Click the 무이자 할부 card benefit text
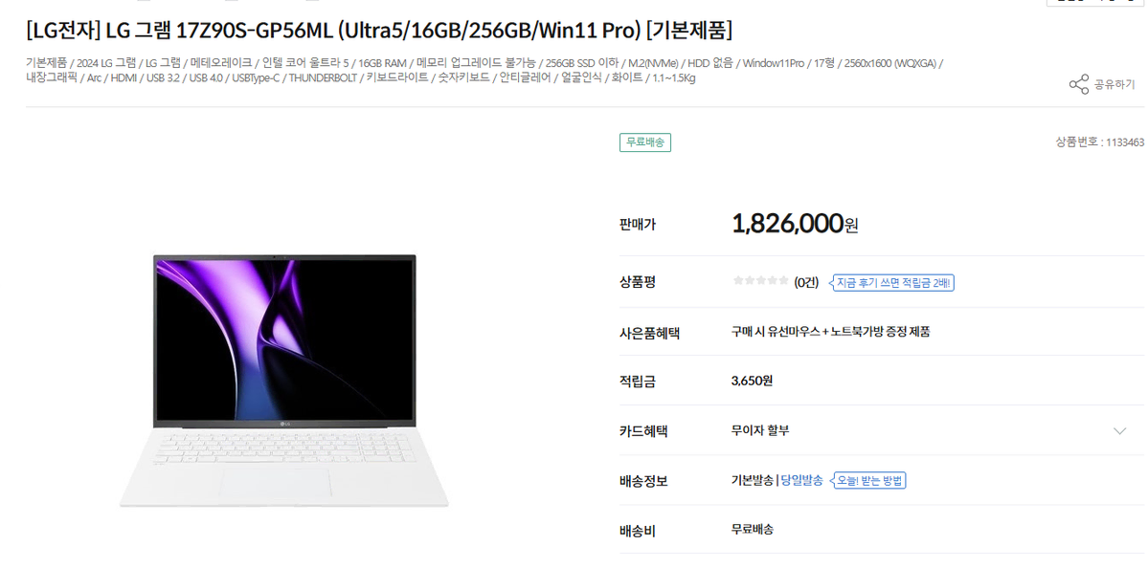This screenshot has width=1148, height=568. pyautogui.click(x=760, y=431)
